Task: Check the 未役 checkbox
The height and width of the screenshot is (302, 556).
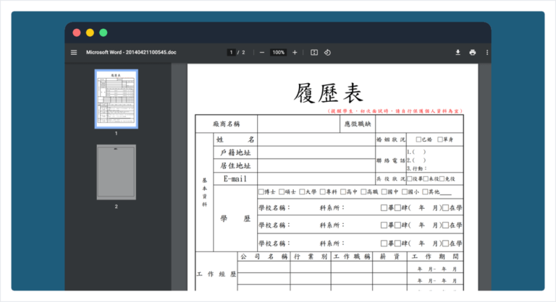Action: (x=426, y=178)
